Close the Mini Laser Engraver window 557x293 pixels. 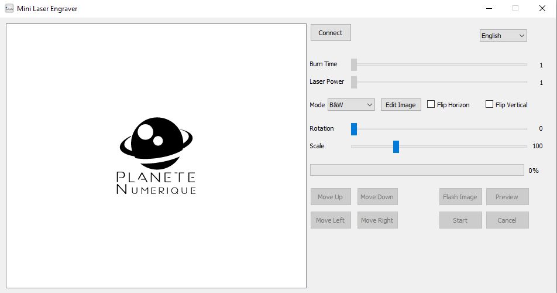pyautogui.click(x=542, y=9)
